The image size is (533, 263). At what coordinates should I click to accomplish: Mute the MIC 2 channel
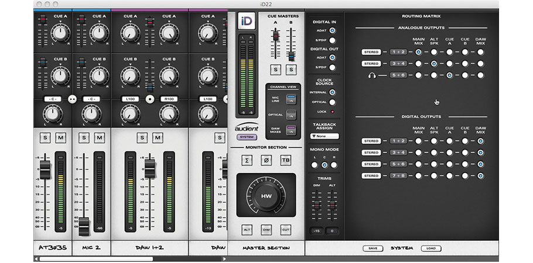click(x=99, y=137)
